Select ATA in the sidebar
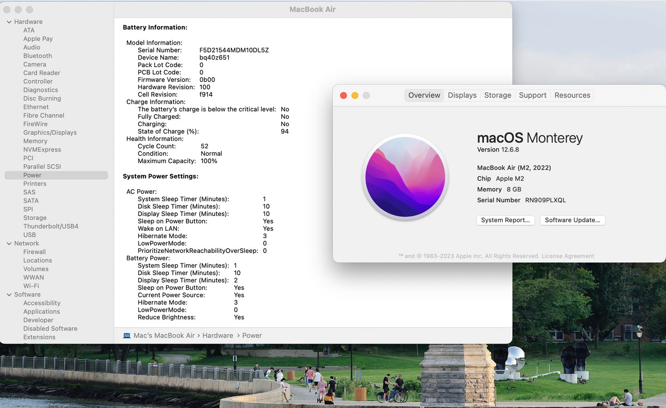This screenshot has height=408, width=666. [x=29, y=30]
